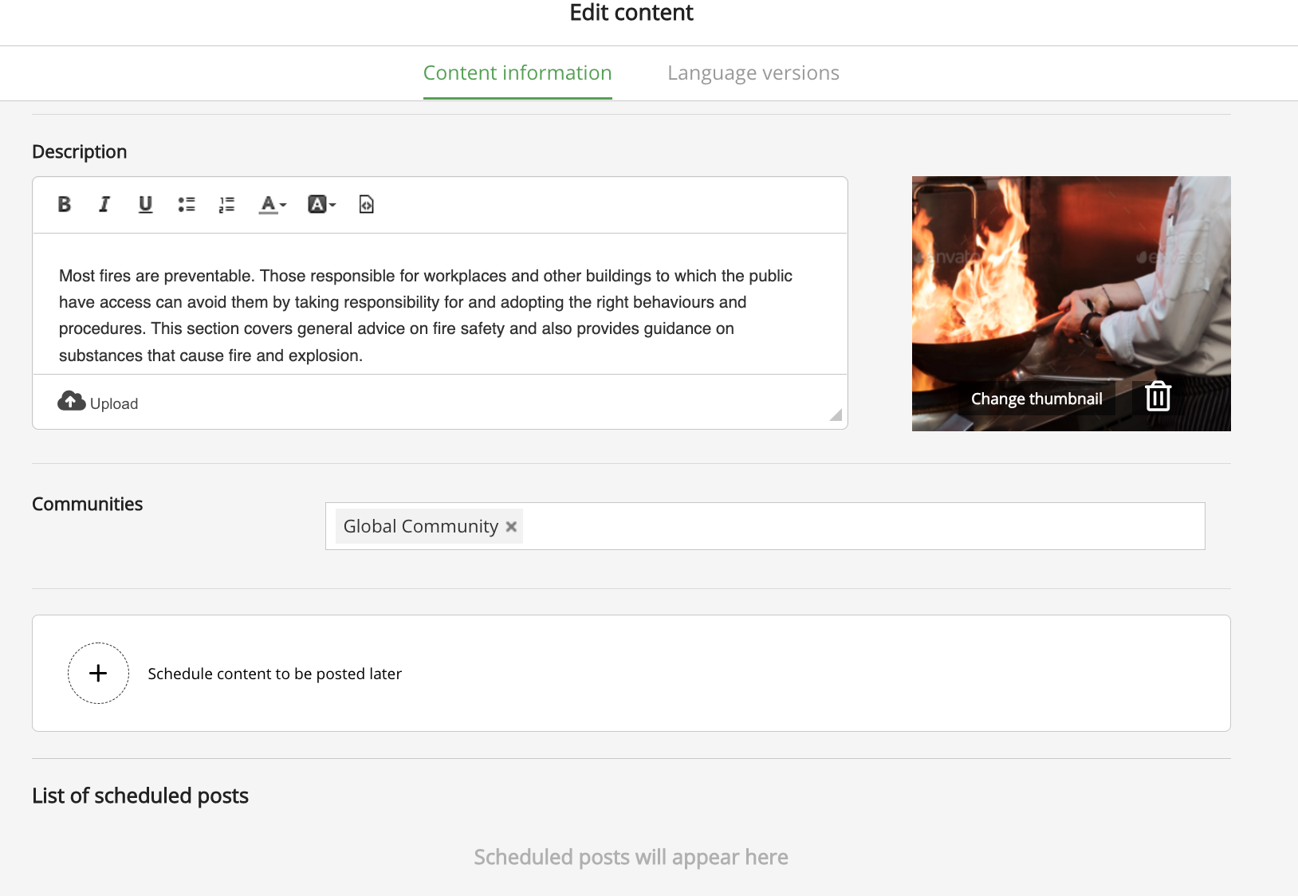Switch to the Language versions tab
The image size is (1298, 896).
click(753, 73)
